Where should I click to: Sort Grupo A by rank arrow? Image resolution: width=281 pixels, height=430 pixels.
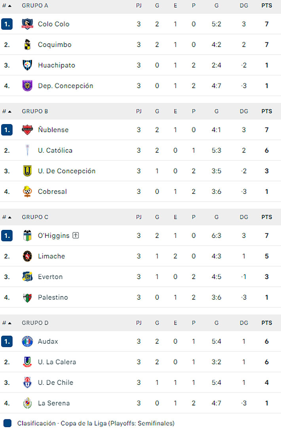click(9, 6)
